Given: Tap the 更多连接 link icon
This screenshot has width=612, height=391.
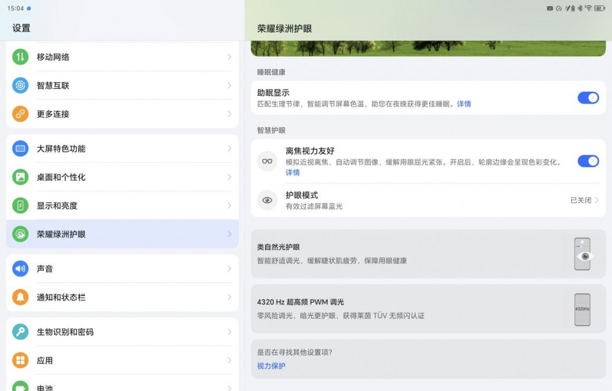Looking at the screenshot, I should (x=20, y=114).
